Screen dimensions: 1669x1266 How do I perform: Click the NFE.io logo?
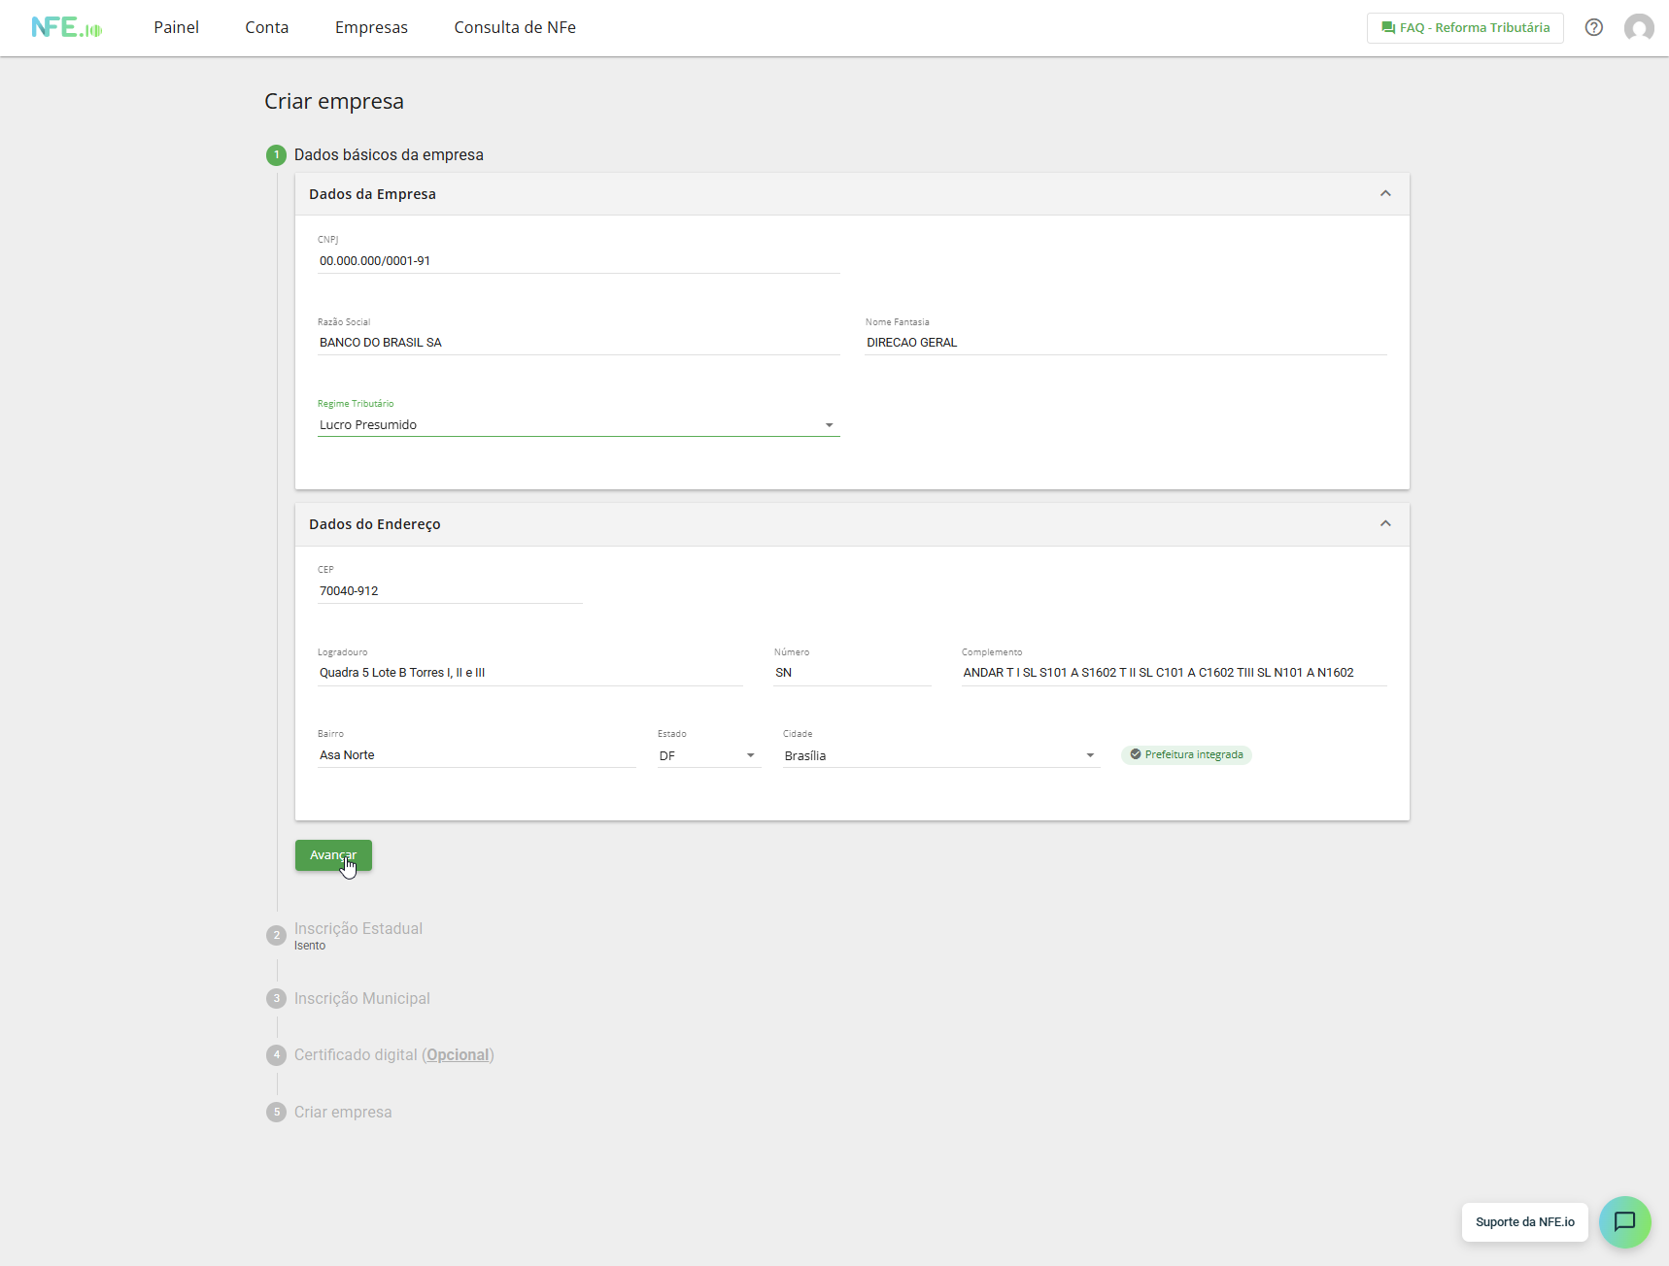click(66, 27)
